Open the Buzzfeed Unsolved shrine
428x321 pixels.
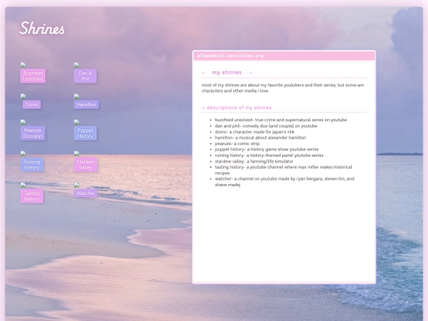32,76
